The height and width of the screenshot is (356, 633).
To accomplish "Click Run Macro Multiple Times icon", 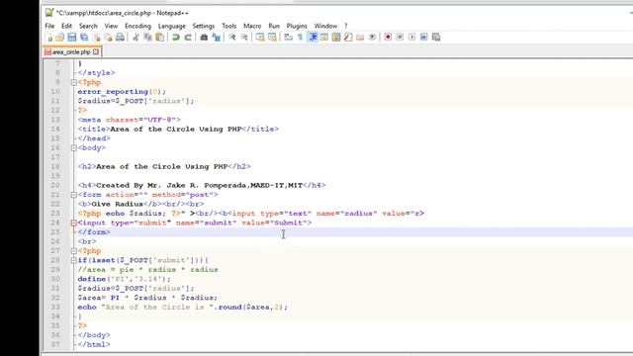I will click(x=424, y=38).
